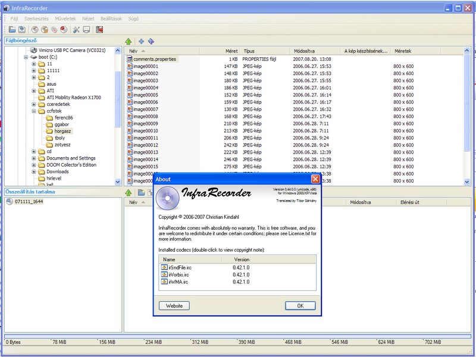Screen dimensions: 476x357
Task: Go up one folder in file browser
Action: (129, 41)
